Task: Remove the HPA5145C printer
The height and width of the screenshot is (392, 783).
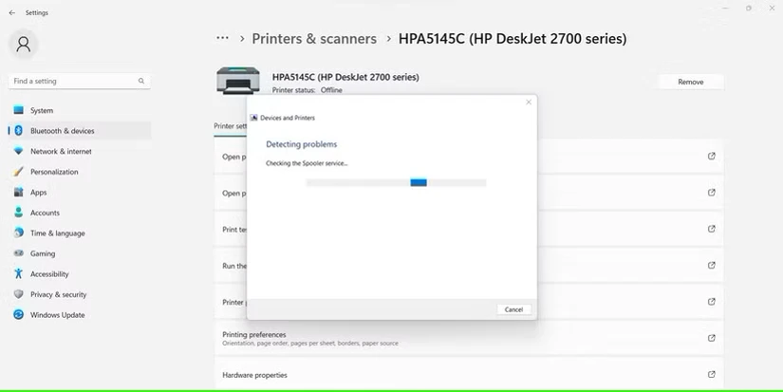Action: 691,82
